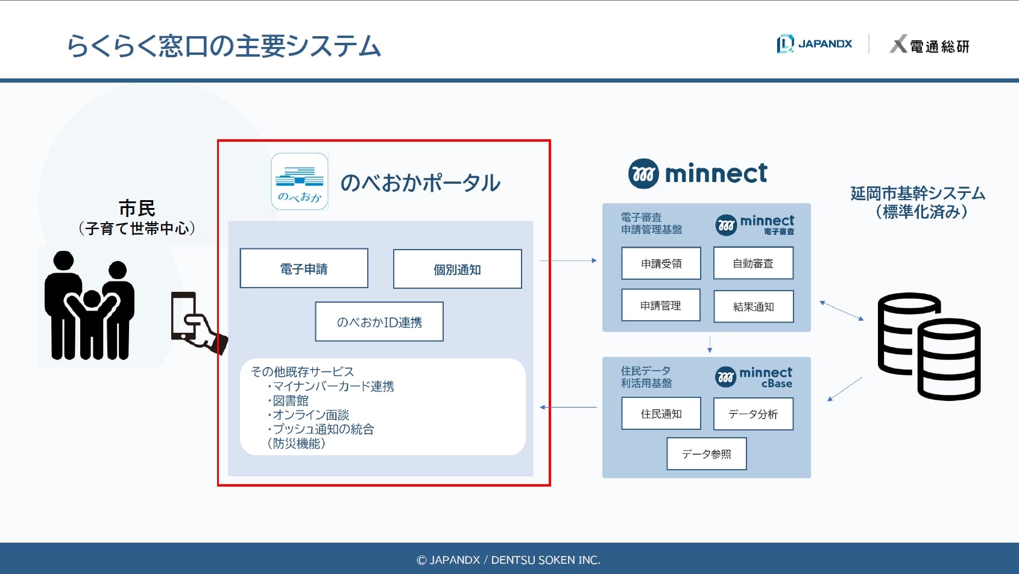The width and height of the screenshot is (1019, 574).
Task: Select the 住民通知 box
Action: [661, 414]
